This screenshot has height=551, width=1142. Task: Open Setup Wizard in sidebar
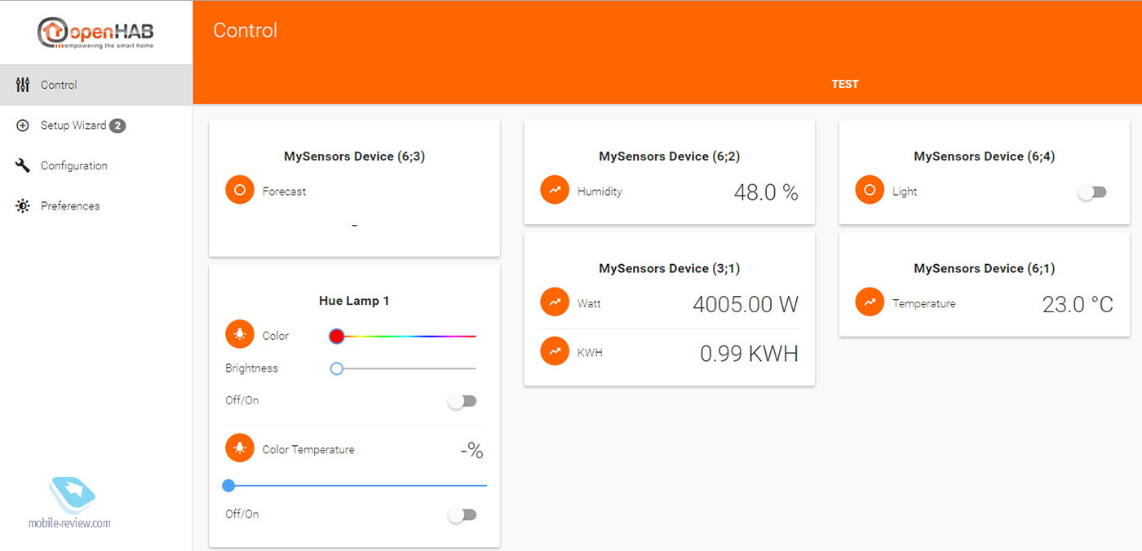click(x=96, y=126)
